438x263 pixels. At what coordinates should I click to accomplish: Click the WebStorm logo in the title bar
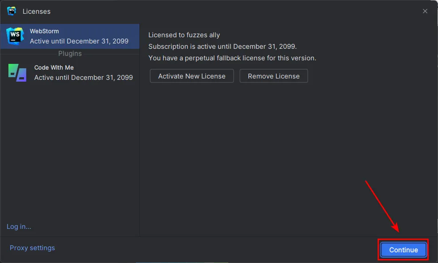pos(12,11)
